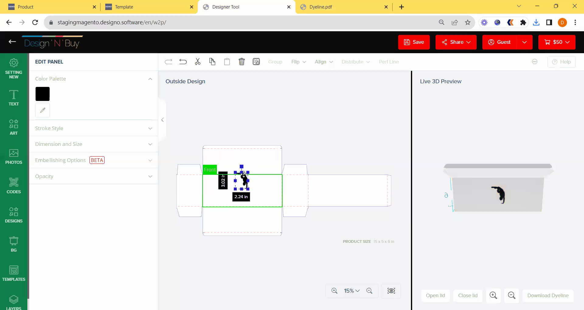Collapse the edit panel with arrow handle
This screenshot has height=310, width=584.
(x=162, y=120)
